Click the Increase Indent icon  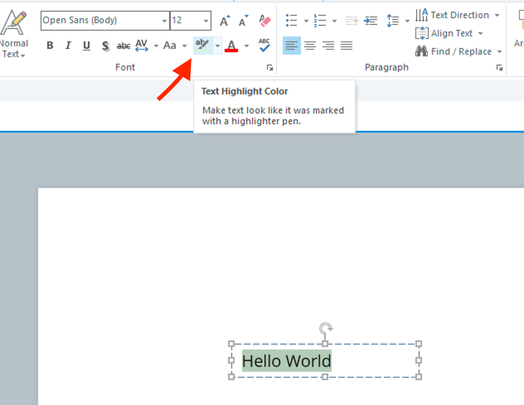371,21
